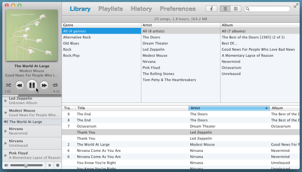Viewport: 302px width, 172px height.
Task: Clear the queue with X icon
Action: pos(49,165)
